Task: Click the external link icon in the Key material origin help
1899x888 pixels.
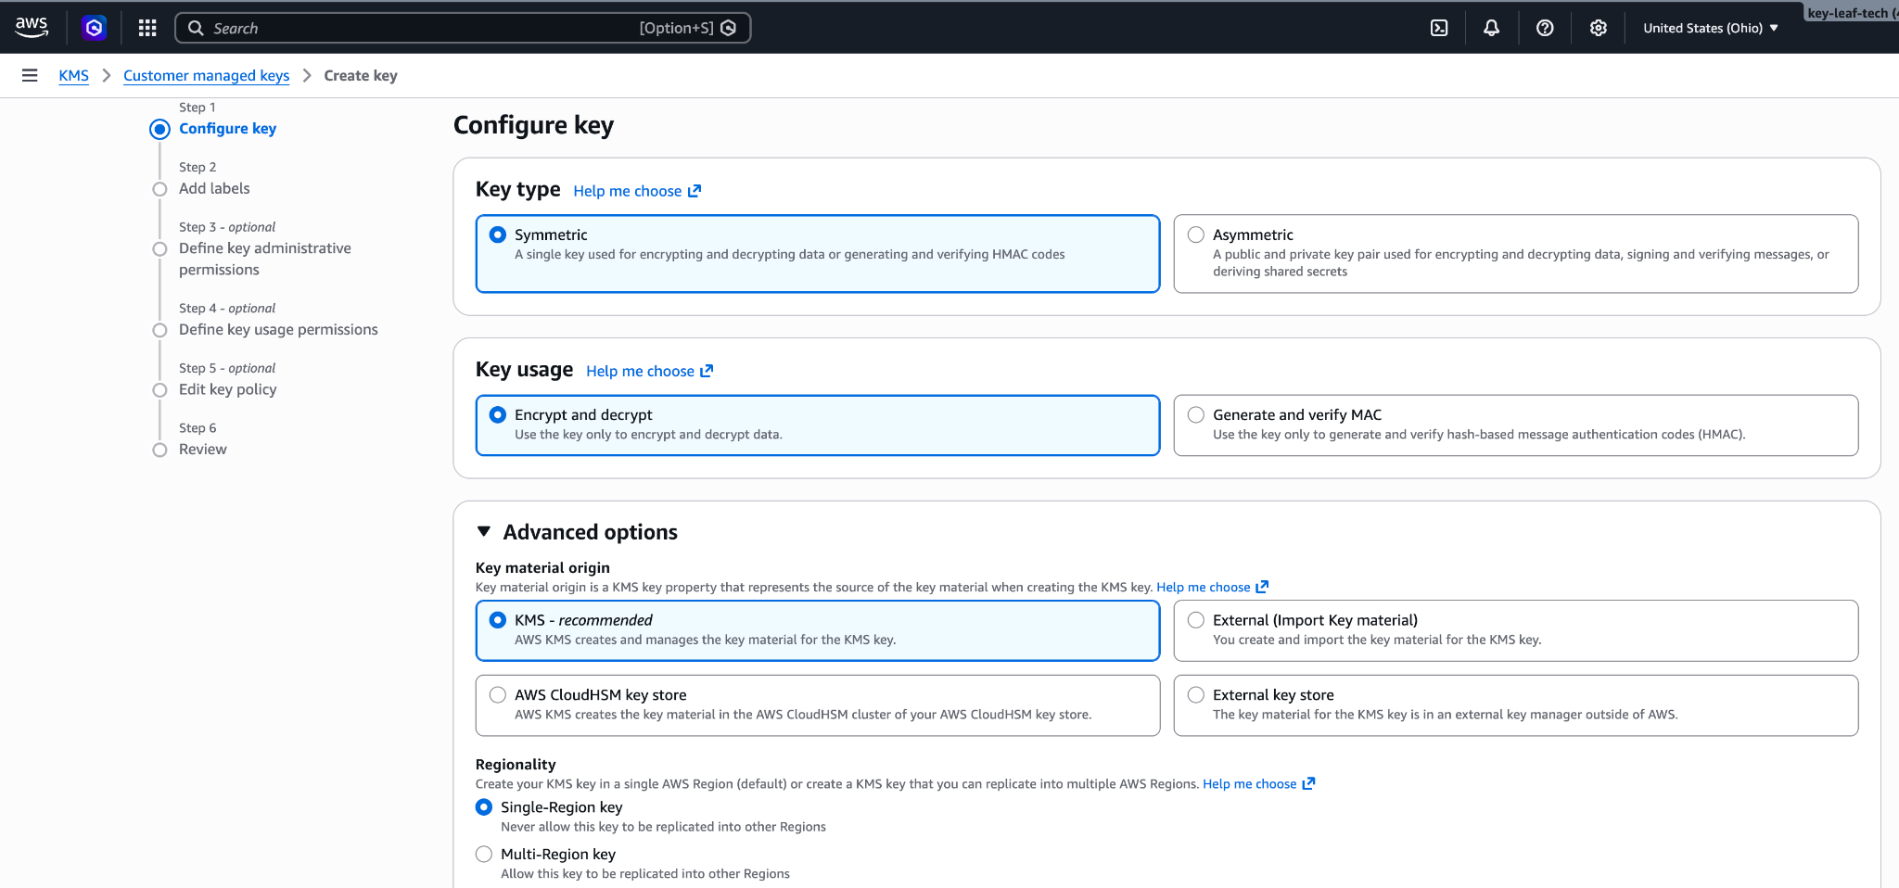Action: point(1262,587)
